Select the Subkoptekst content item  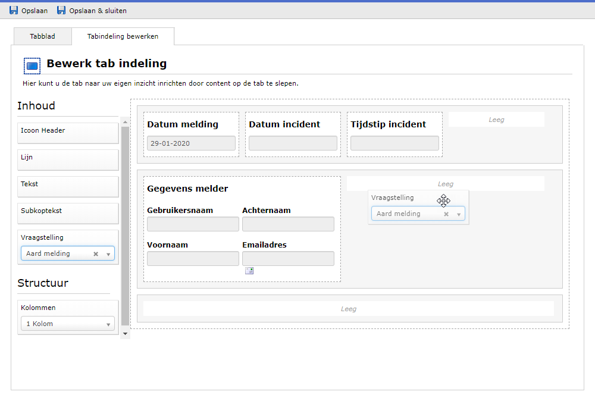pos(67,213)
